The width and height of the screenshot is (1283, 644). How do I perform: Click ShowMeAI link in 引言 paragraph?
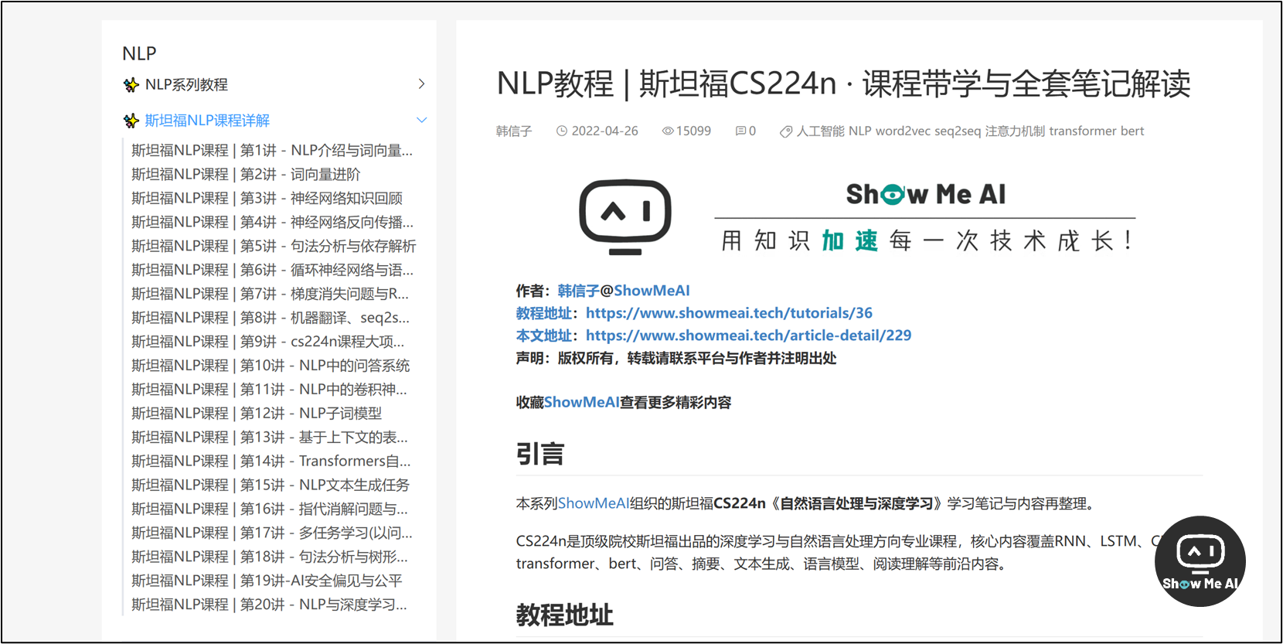tap(594, 504)
